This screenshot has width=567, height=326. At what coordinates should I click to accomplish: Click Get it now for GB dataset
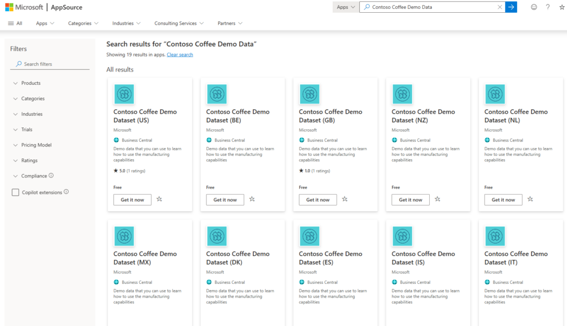pos(318,200)
